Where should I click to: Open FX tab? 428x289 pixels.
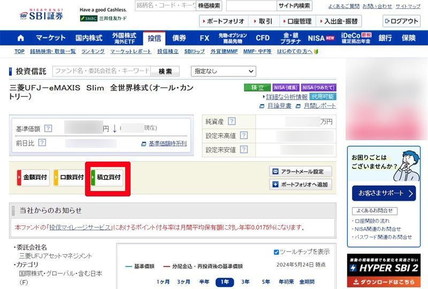coord(204,38)
